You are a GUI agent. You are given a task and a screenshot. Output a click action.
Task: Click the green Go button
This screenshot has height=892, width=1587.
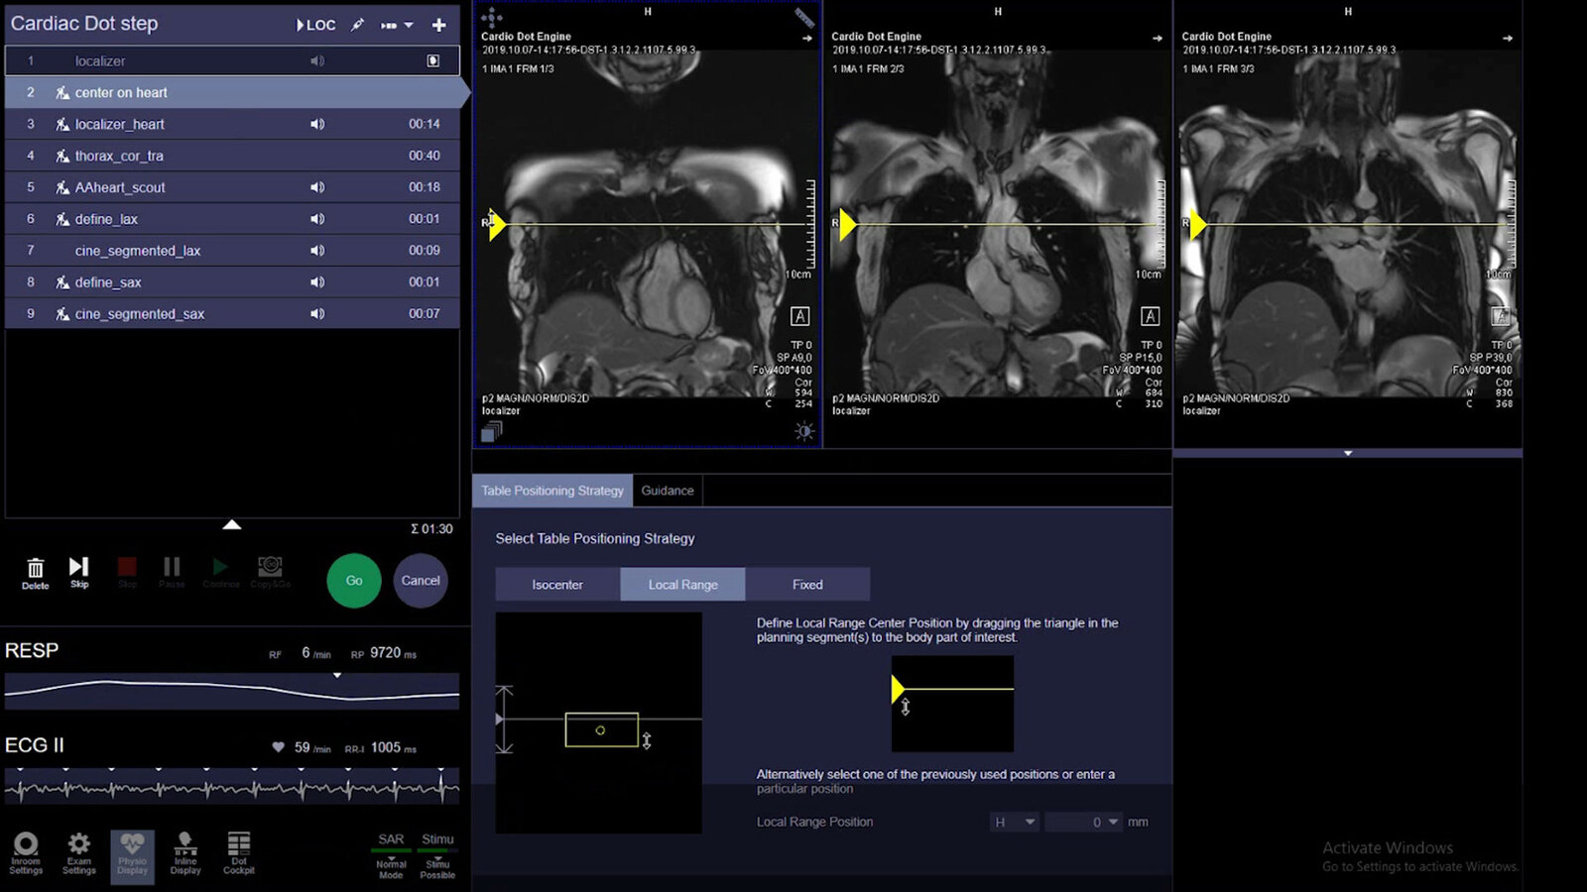[x=354, y=581]
